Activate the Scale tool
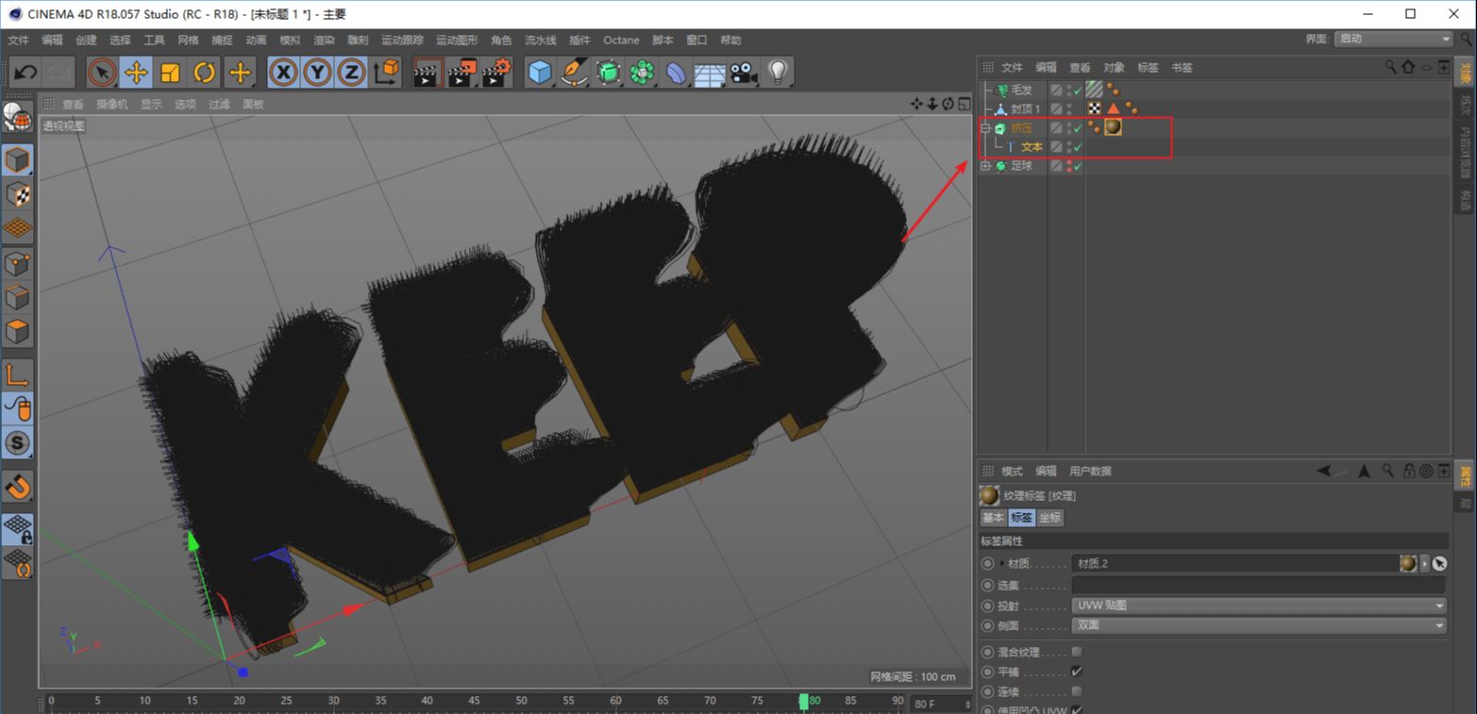 (170, 73)
